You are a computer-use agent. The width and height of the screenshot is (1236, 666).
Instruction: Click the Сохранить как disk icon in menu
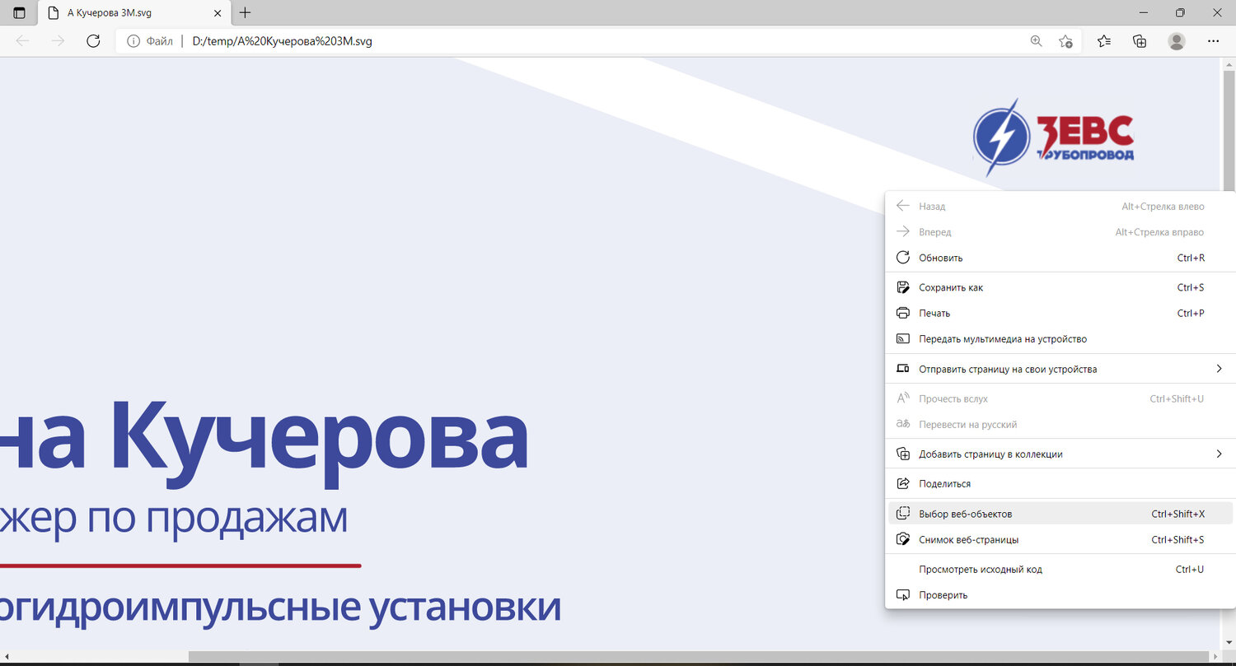click(902, 287)
